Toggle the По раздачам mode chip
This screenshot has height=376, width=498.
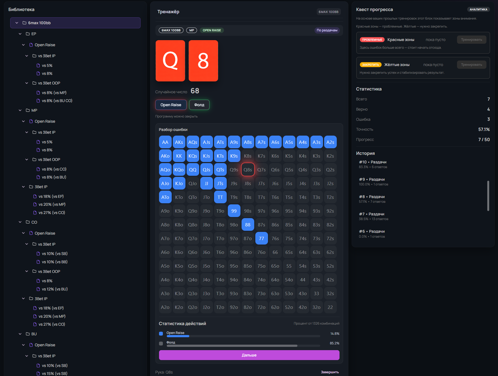coord(327,30)
